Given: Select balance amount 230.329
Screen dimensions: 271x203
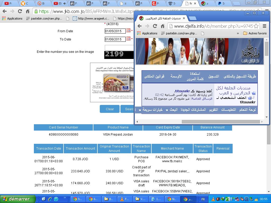Looking at the screenshot, I should [x=213, y=135].
